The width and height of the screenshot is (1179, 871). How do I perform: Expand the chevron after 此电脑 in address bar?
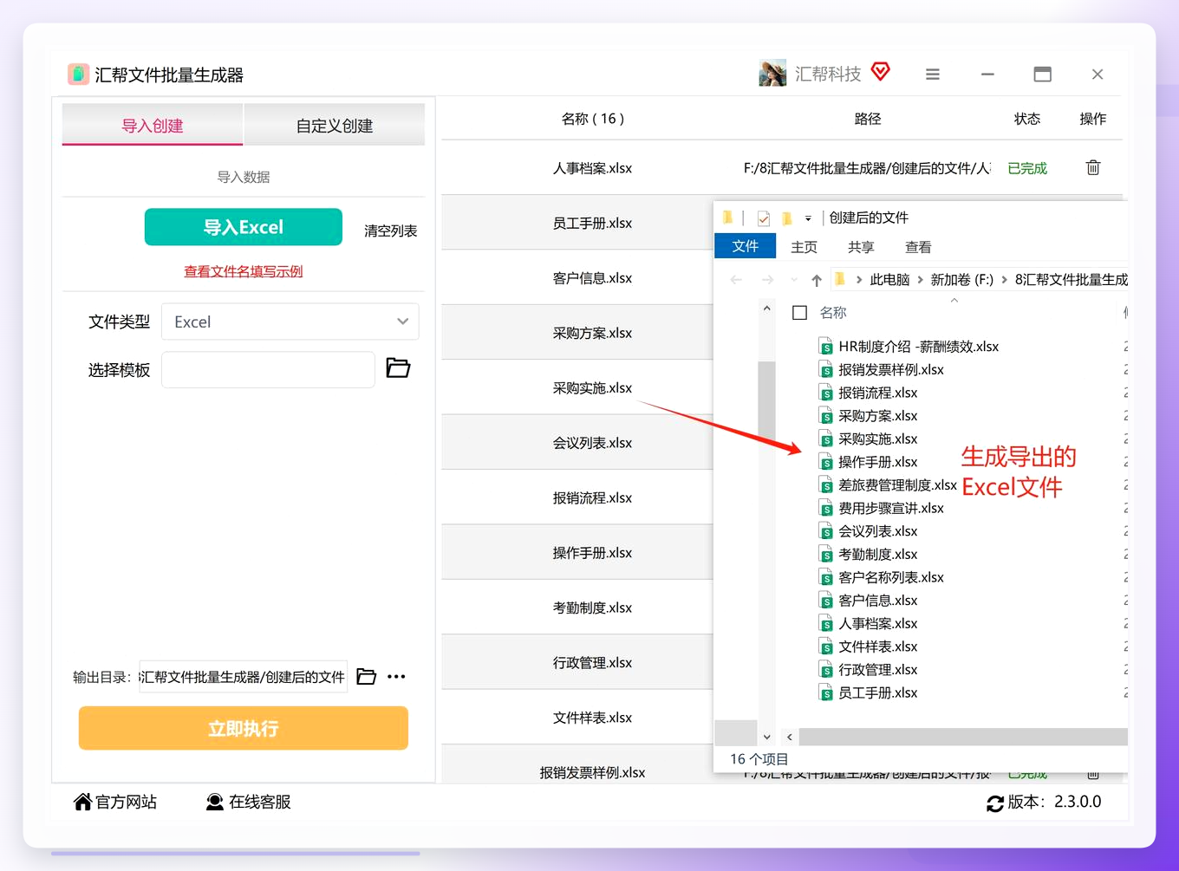[920, 279]
